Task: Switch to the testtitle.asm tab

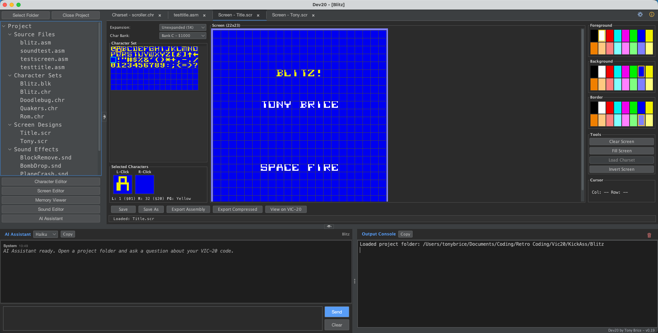Action: [186, 15]
